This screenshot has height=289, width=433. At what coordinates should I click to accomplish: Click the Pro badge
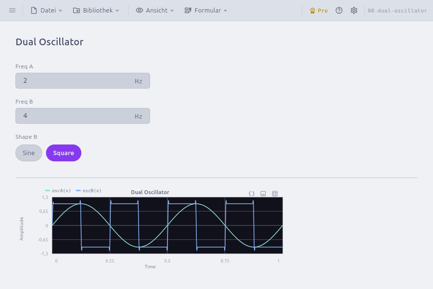(x=318, y=11)
